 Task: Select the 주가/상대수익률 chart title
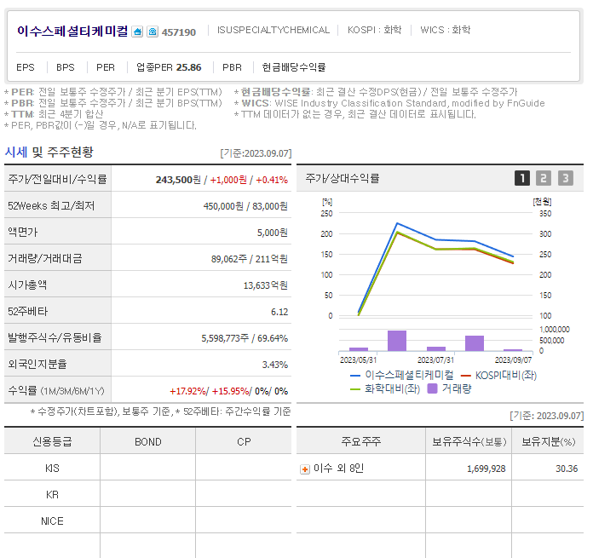click(x=343, y=178)
